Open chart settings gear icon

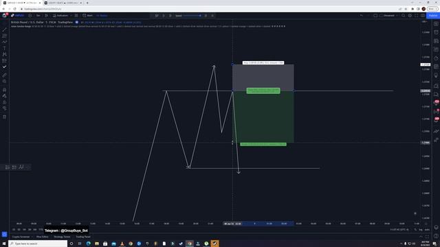click(x=410, y=16)
